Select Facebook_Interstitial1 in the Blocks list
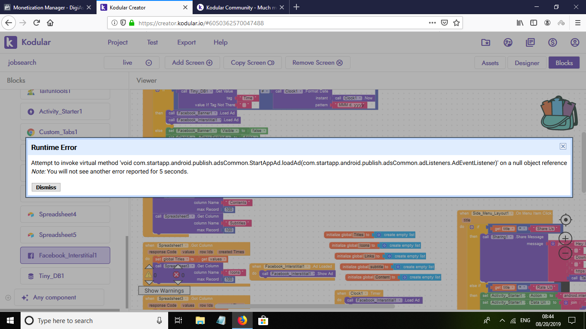 tap(65, 255)
